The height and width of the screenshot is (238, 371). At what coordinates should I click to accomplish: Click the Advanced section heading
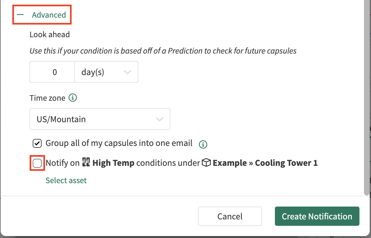(x=49, y=15)
